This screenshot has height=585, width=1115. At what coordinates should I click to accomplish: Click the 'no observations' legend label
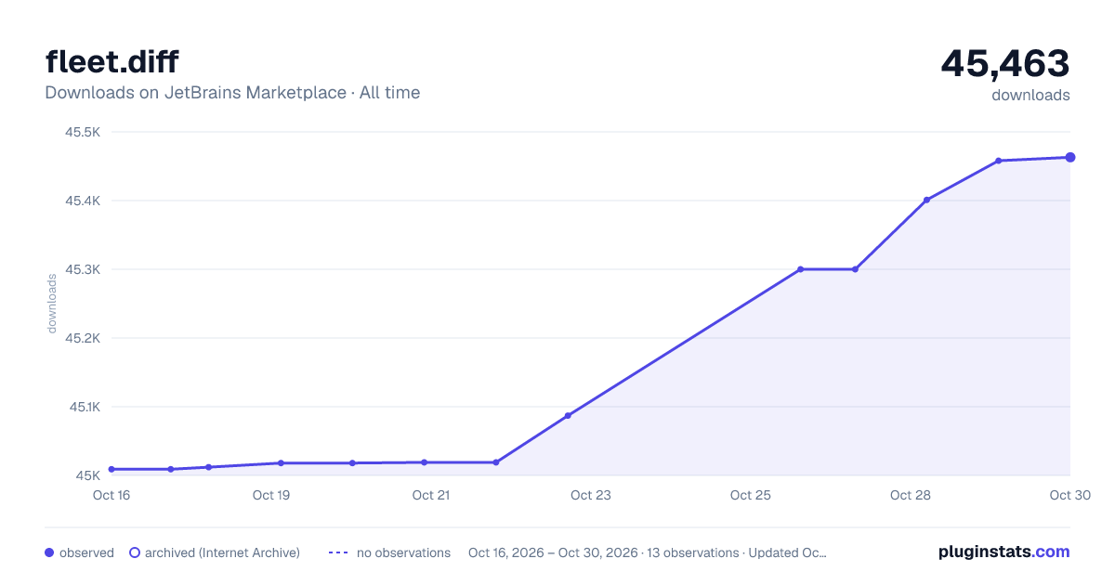click(x=403, y=552)
